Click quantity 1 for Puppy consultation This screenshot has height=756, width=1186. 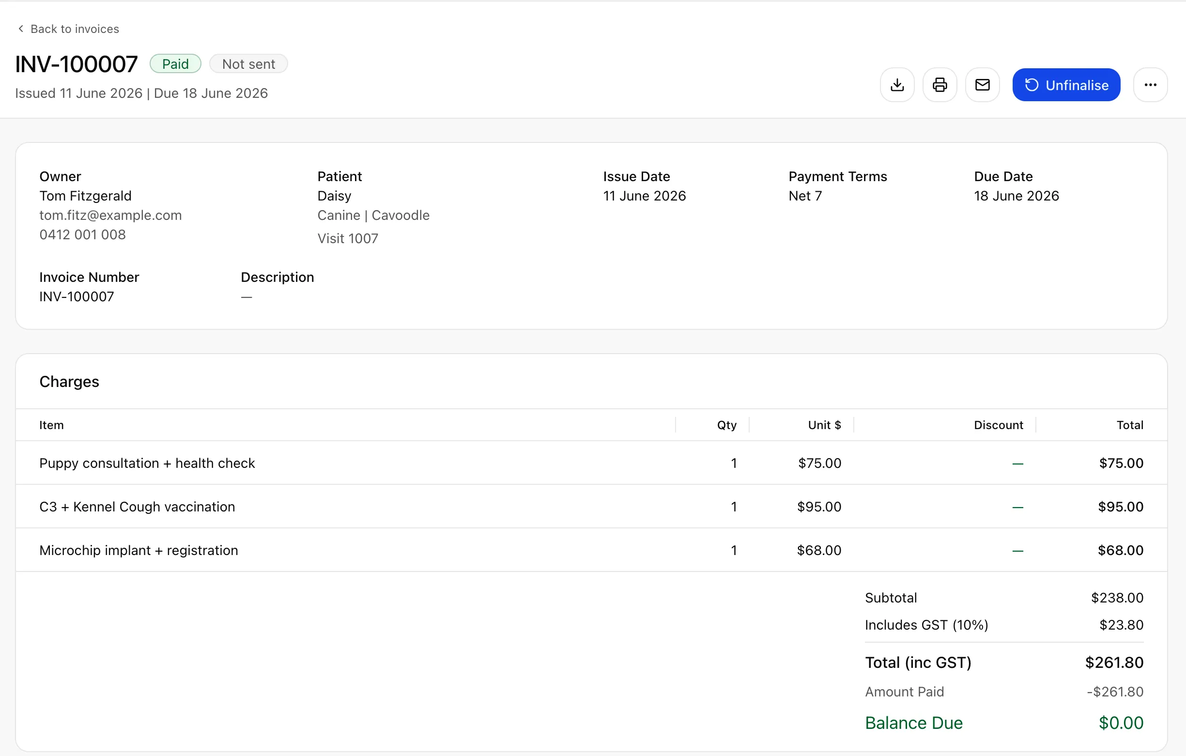(733, 463)
